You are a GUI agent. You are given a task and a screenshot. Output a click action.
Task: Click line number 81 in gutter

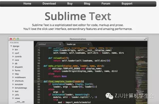point(39,66)
